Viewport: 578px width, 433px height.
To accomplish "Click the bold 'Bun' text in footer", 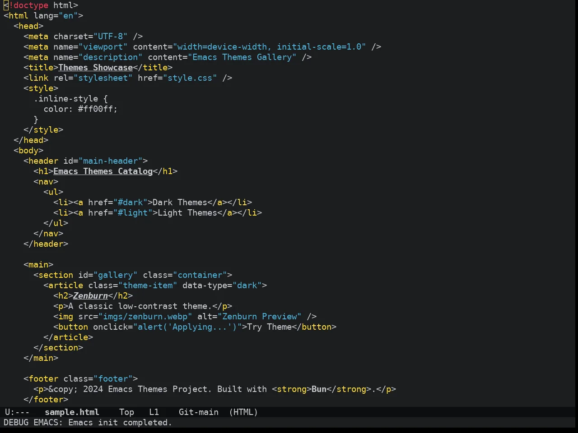I will point(319,389).
